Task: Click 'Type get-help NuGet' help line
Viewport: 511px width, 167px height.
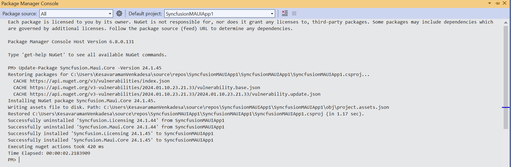Action: (87, 55)
